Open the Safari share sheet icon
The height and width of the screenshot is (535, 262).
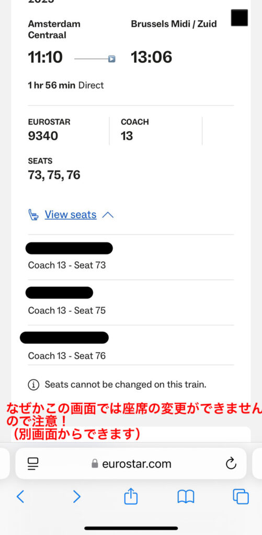click(131, 496)
